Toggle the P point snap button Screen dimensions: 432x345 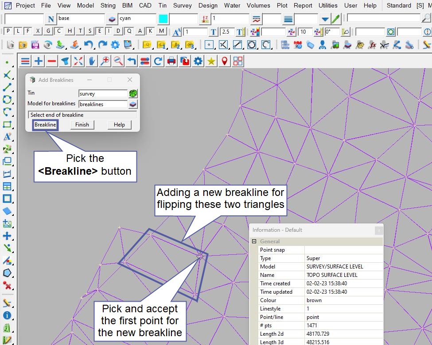coord(8,31)
